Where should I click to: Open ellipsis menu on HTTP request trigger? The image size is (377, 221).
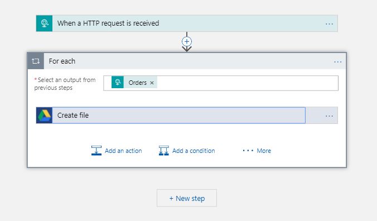click(x=329, y=24)
